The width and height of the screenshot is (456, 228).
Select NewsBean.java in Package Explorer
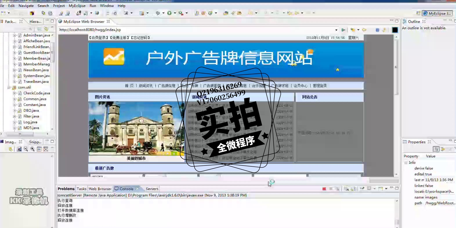tap(36, 70)
